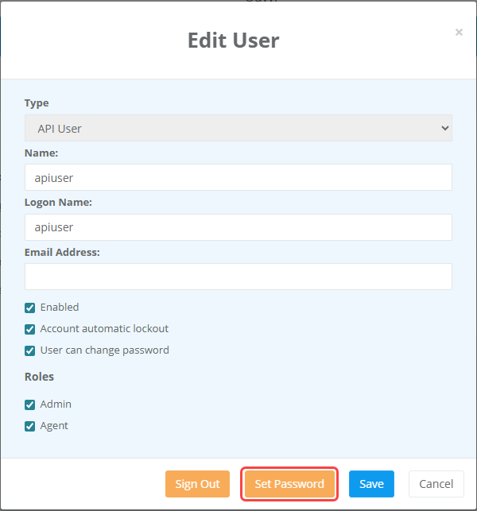Viewport: 477px width, 511px height.
Task: Click the Roles section heading
Action: tap(39, 377)
